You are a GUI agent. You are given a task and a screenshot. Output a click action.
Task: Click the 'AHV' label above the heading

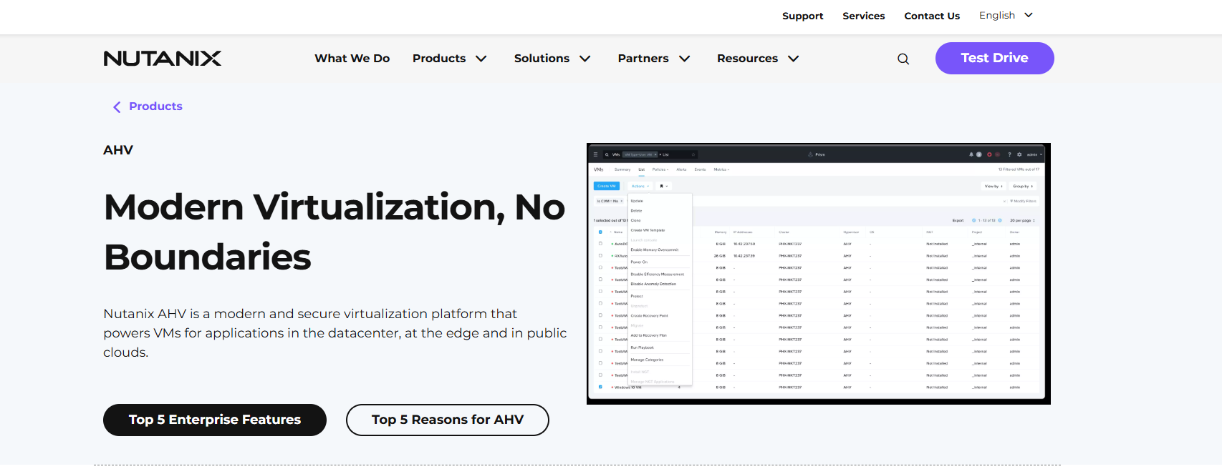coord(118,150)
